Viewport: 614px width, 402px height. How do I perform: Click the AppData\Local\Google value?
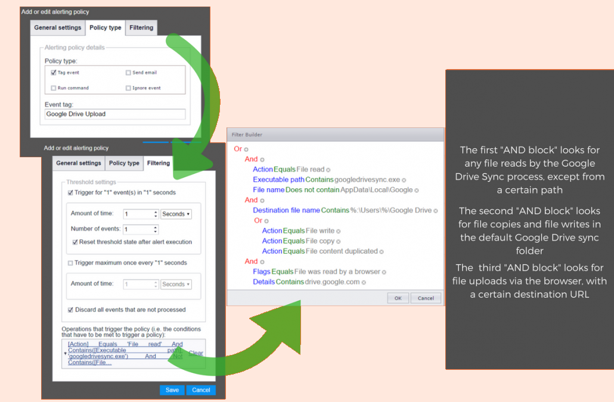[x=377, y=190]
